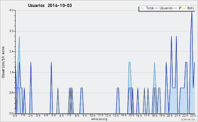Click the '3.2' y-axis value

(11, 31)
